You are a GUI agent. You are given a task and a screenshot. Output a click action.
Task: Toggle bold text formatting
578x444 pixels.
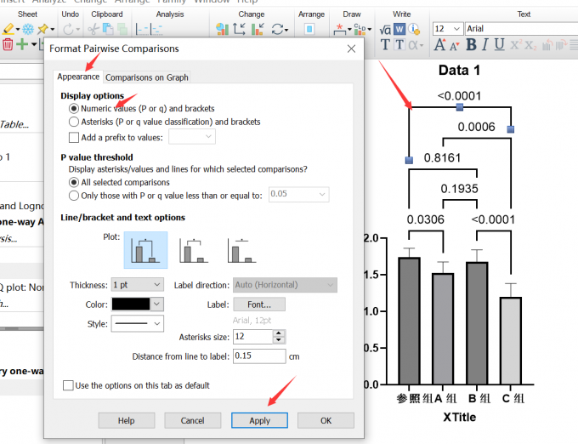(x=471, y=44)
